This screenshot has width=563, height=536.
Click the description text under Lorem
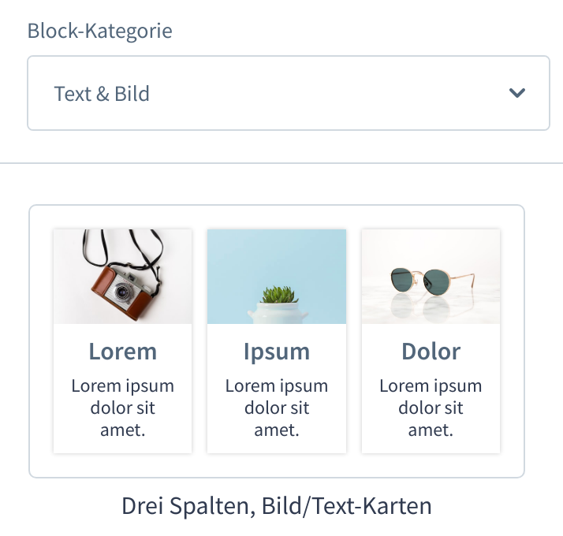point(122,408)
